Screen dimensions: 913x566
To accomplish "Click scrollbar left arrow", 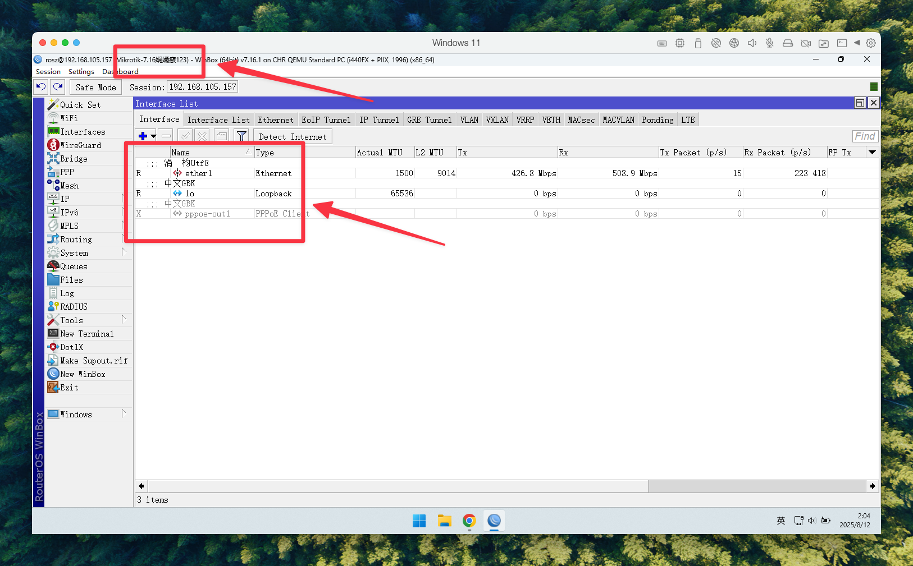I will 141,486.
